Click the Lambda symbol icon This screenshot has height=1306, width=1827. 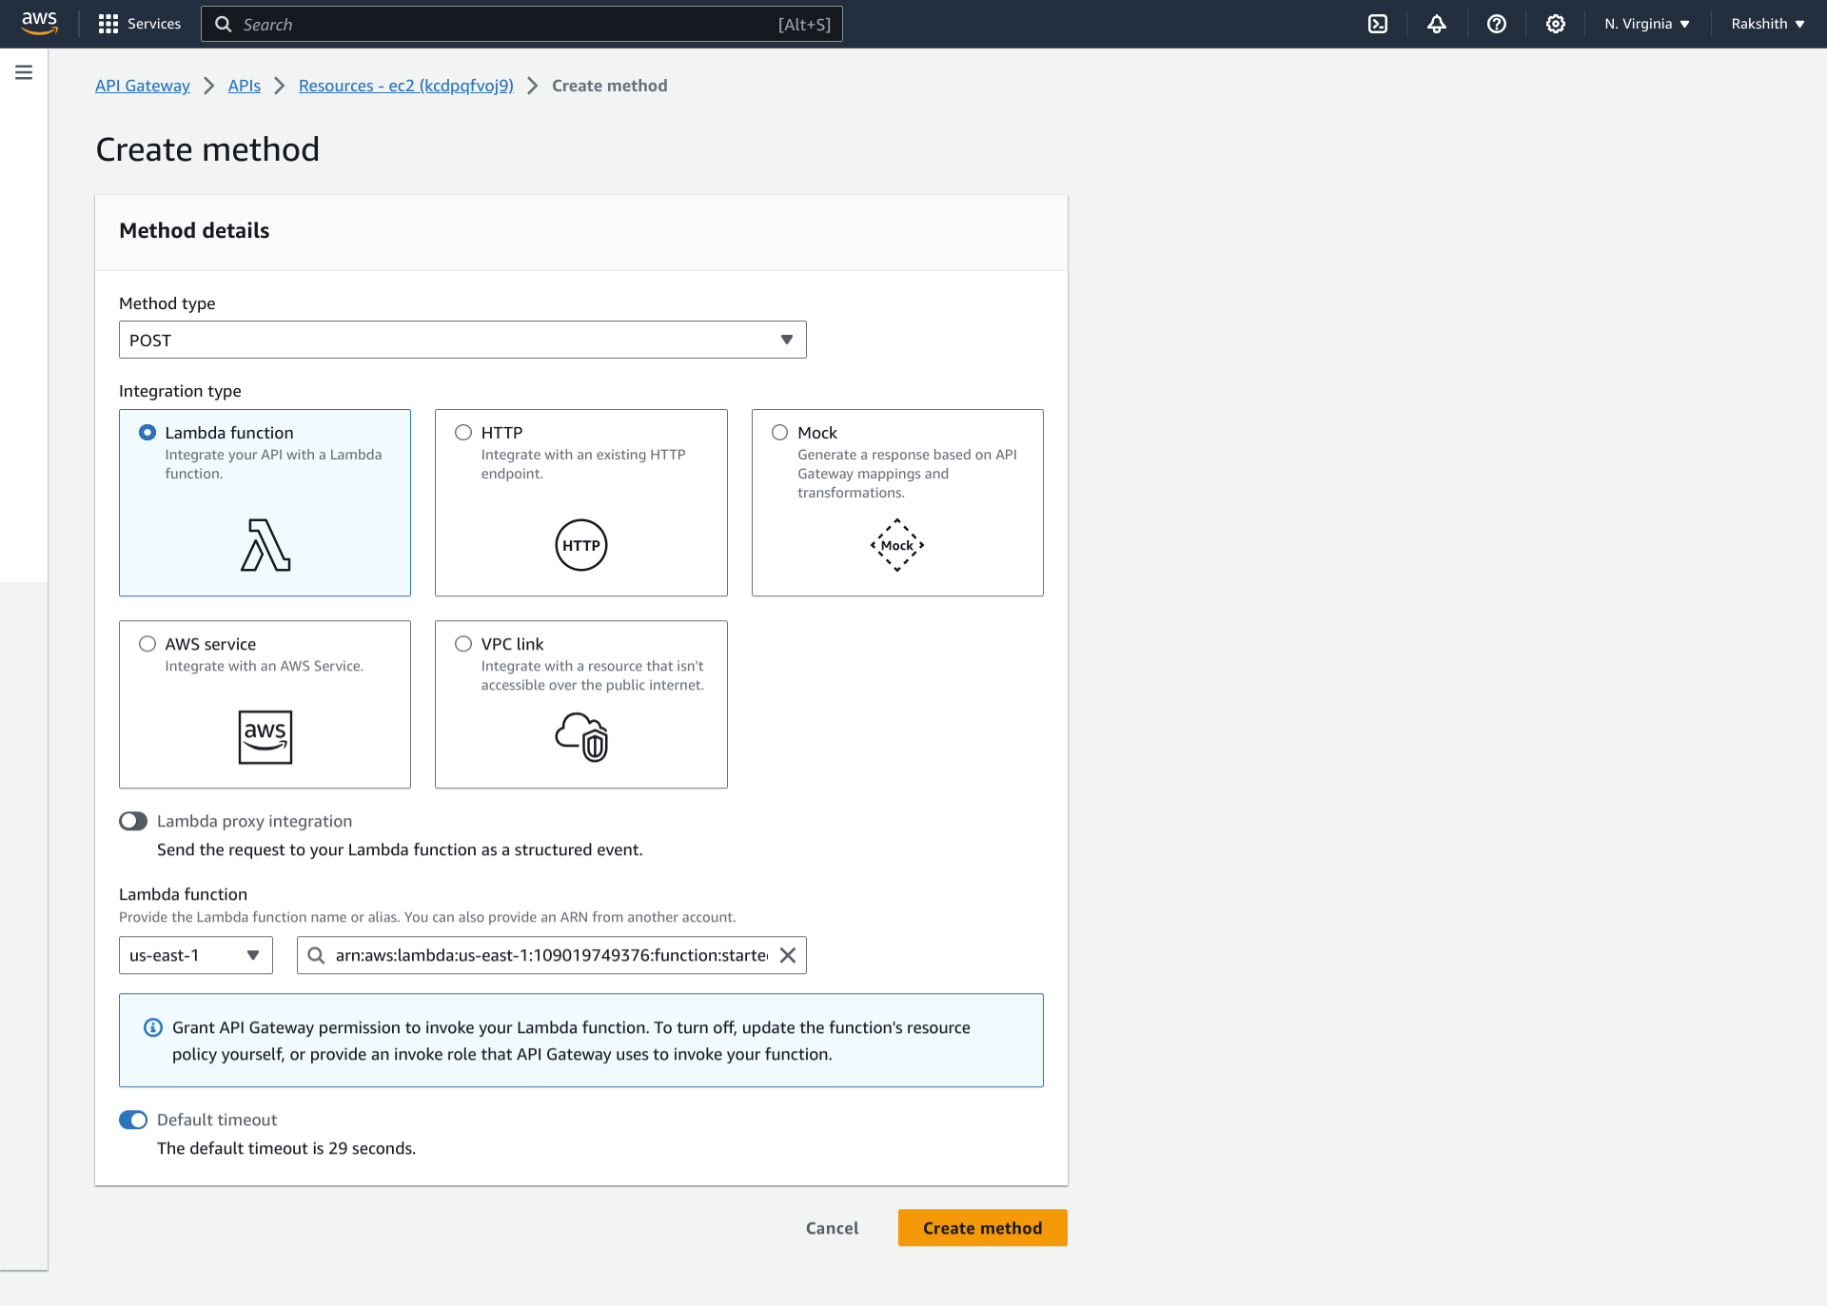coord(265,545)
